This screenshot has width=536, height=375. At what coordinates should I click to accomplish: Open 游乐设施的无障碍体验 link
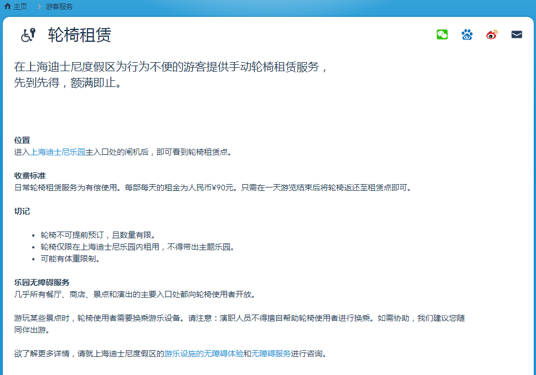(204, 354)
